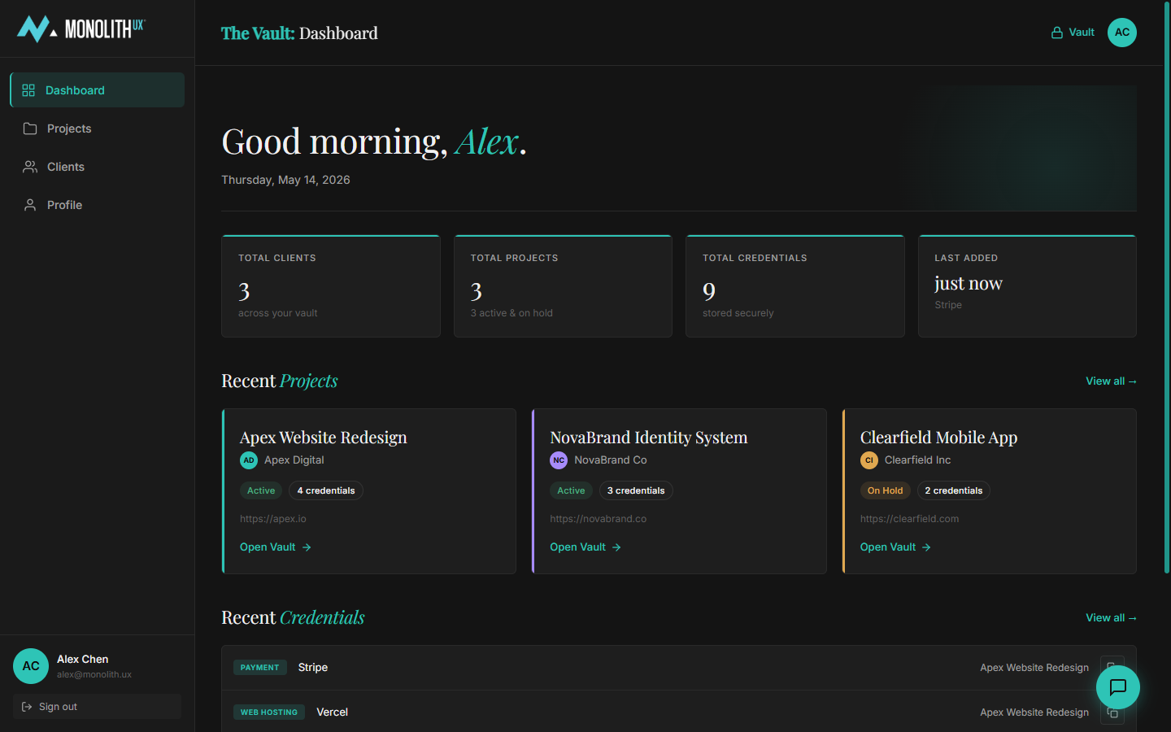Click the Monolith UX logo
Screen dimensions: 1171x732
(x=81, y=28)
